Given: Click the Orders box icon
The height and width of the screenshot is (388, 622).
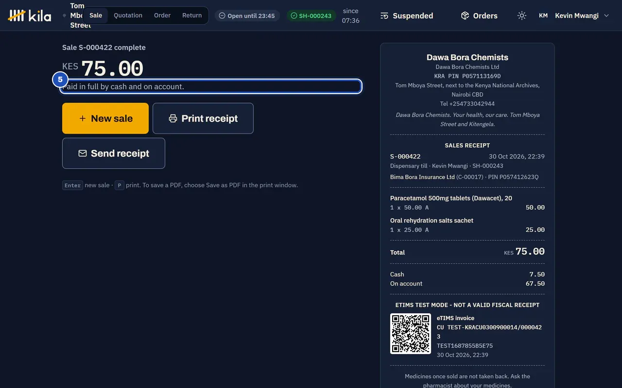Looking at the screenshot, I should click(465, 16).
